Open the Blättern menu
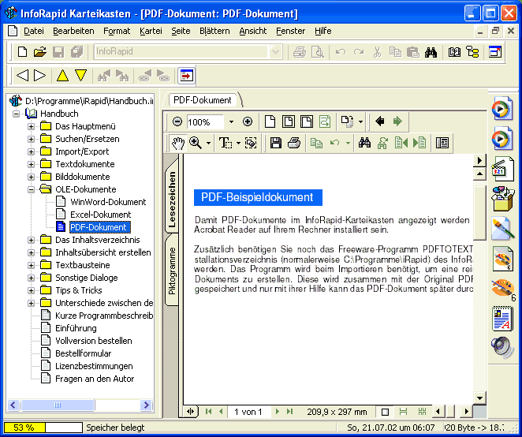 click(214, 31)
